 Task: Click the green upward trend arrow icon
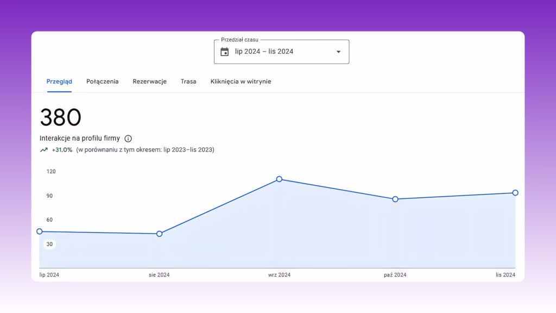tap(44, 150)
